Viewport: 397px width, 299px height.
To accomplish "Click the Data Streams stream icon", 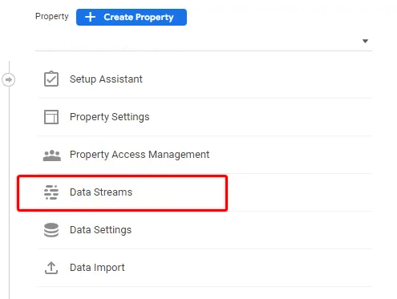I will point(51,192).
